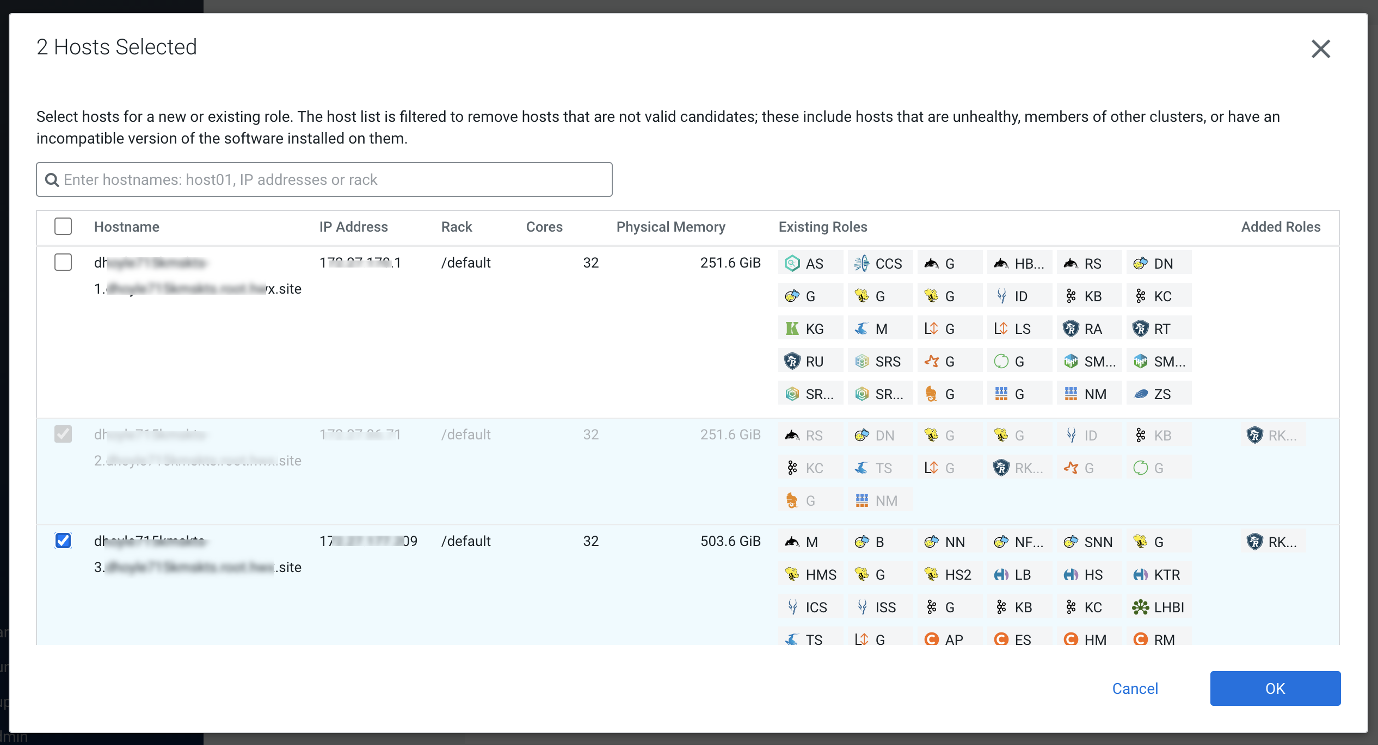
Task: Click the AS role icon on first host
Action: pos(792,264)
